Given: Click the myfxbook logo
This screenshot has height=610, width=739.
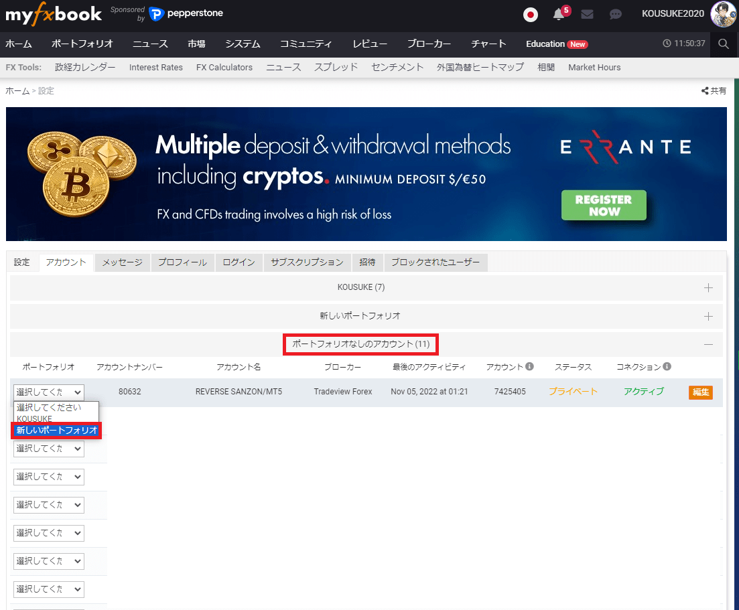Looking at the screenshot, I should point(53,13).
